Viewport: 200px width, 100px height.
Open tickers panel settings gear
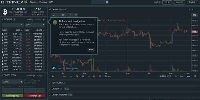[x=44, y=20]
